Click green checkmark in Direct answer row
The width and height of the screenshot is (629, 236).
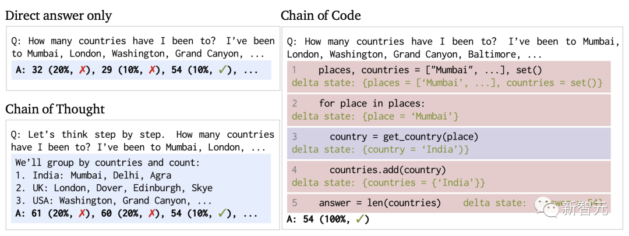click(222, 70)
